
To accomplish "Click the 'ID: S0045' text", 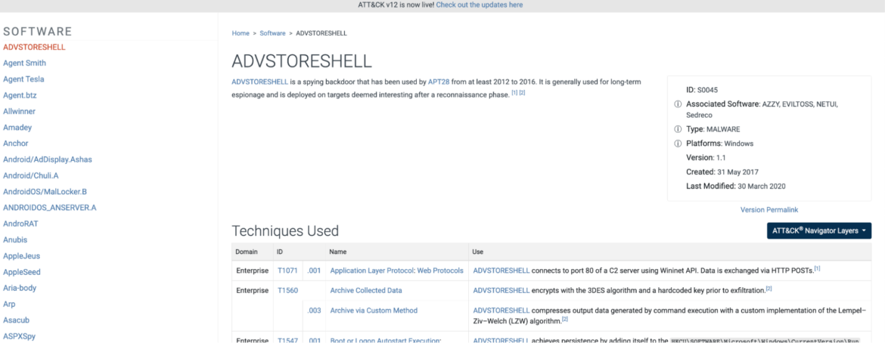I will (703, 90).
